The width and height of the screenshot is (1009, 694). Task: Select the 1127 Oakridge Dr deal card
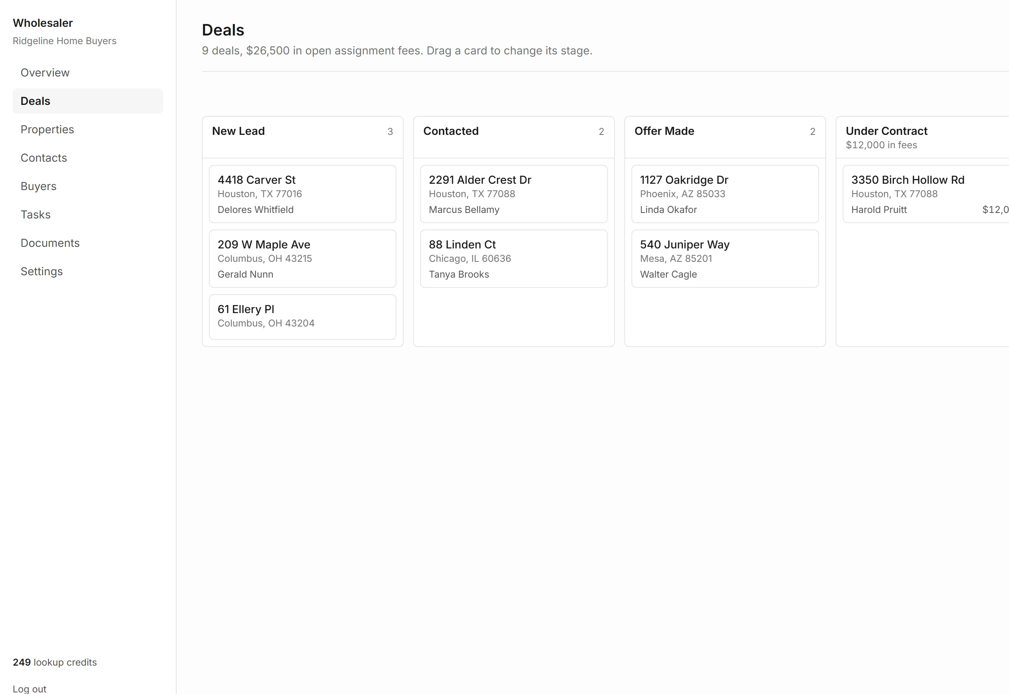725,194
